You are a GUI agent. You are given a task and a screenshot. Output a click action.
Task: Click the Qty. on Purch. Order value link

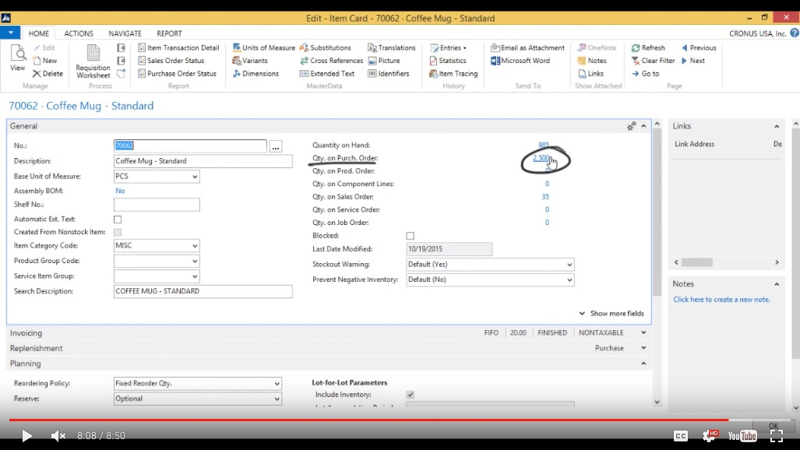click(541, 158)
